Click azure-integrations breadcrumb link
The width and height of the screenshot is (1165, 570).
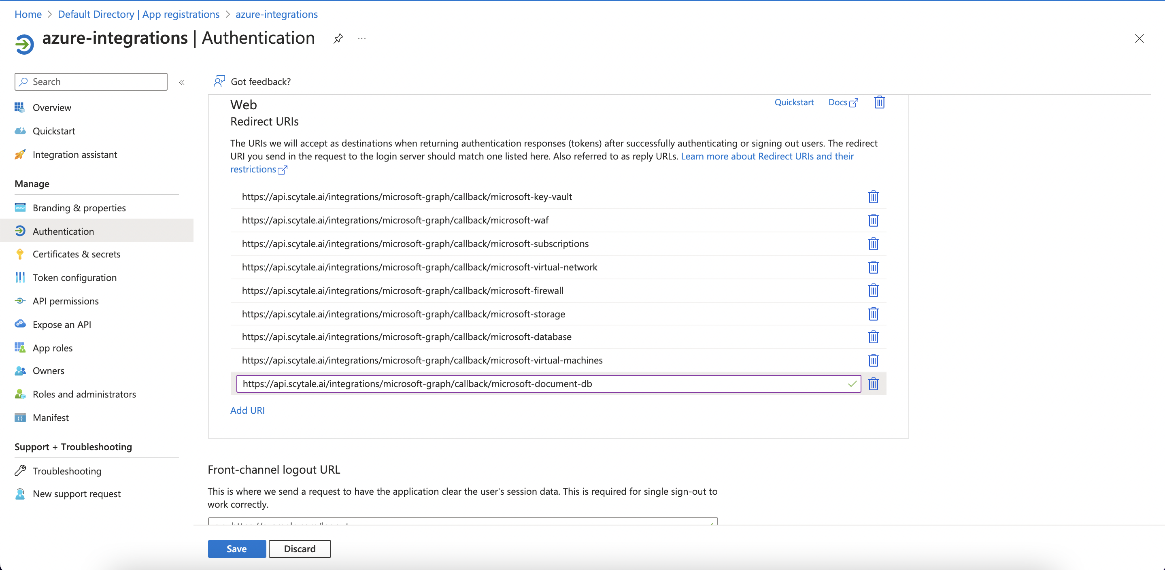point(276,15)
